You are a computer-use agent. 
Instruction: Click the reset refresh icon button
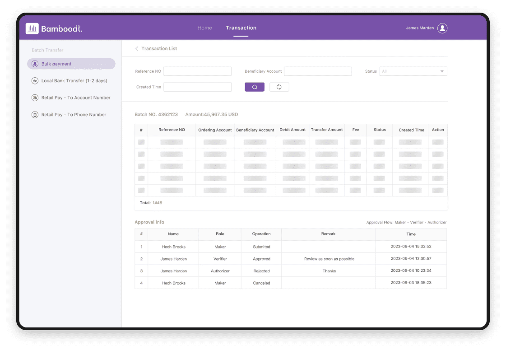[279, 87]
